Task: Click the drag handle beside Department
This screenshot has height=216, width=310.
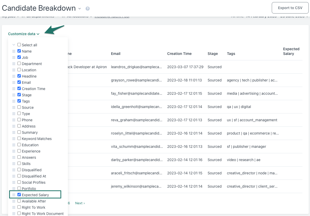Action: pyautogui.click(x=14, y=64)
